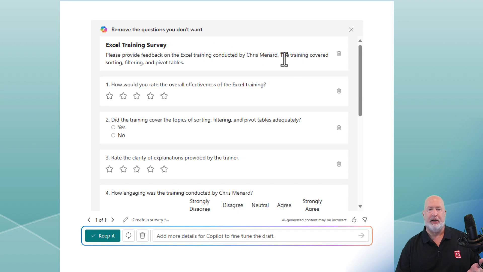This screenshot has width=483, height=272.
Task: Give thumbs down feedback
Action: tap(365, 220)
